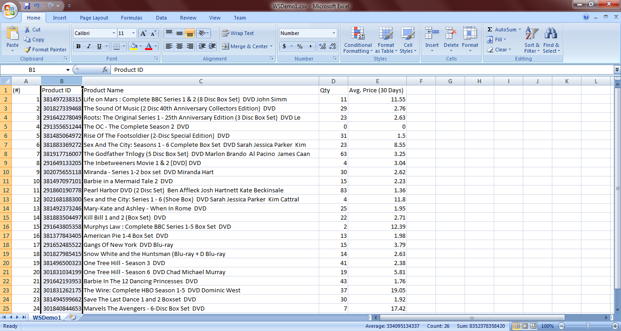The height and width of the screenshot is (331, 621).
Task: Increase the cell indent
Action: (x=212, y=46)
